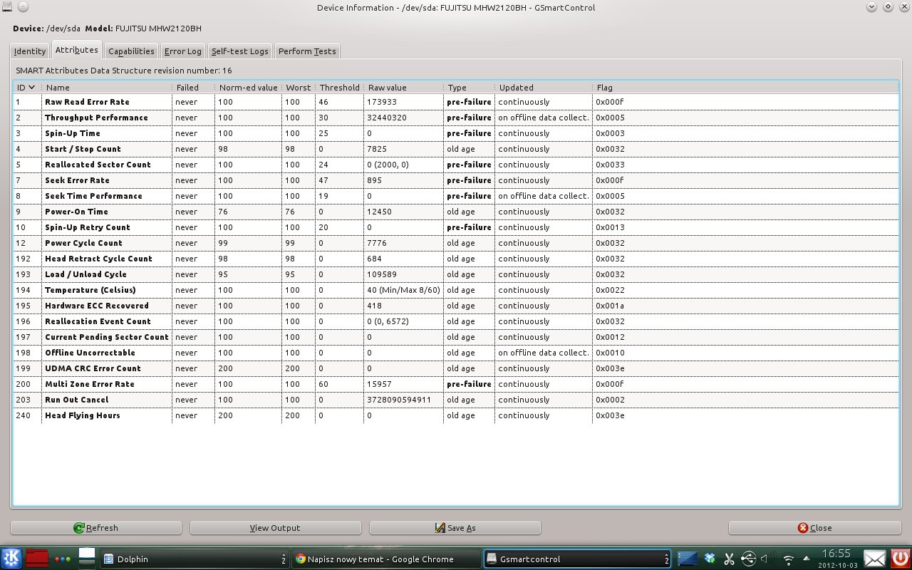Select the Load / Unload Cycle row
The width and height of the screenshot is (912, 570).
point(456,274)
